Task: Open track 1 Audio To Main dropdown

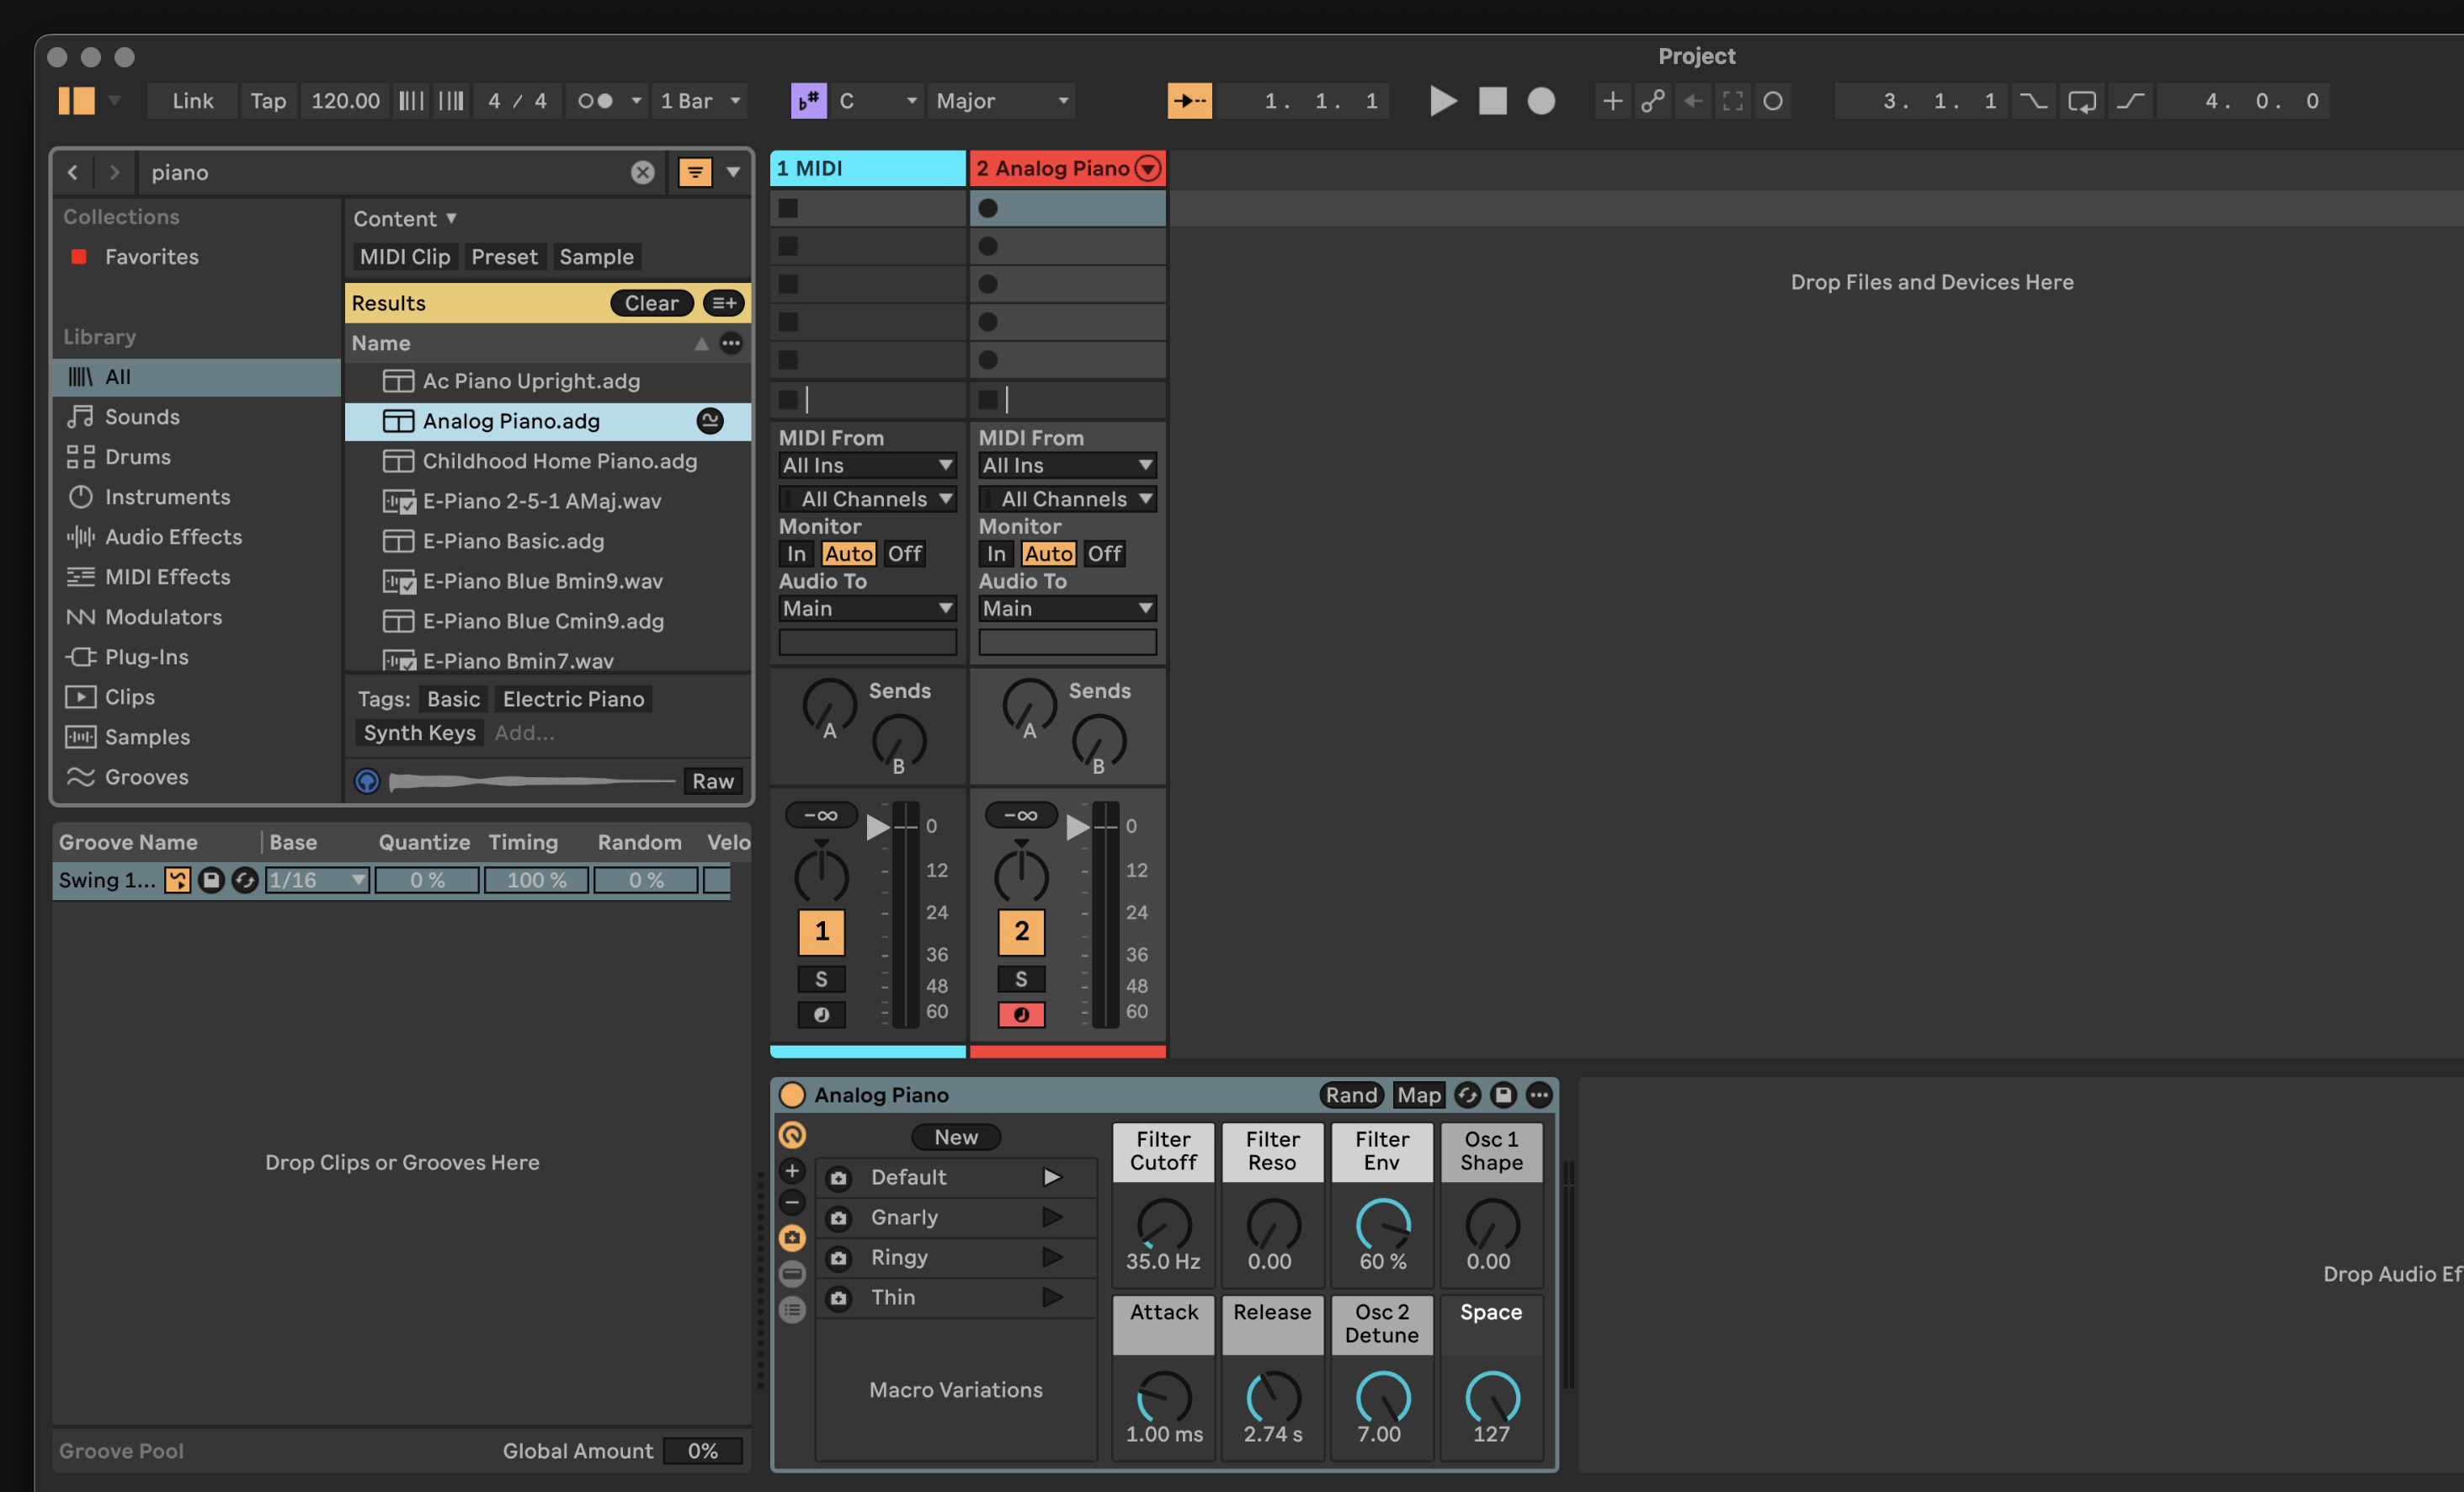Action: click(867, 608)
